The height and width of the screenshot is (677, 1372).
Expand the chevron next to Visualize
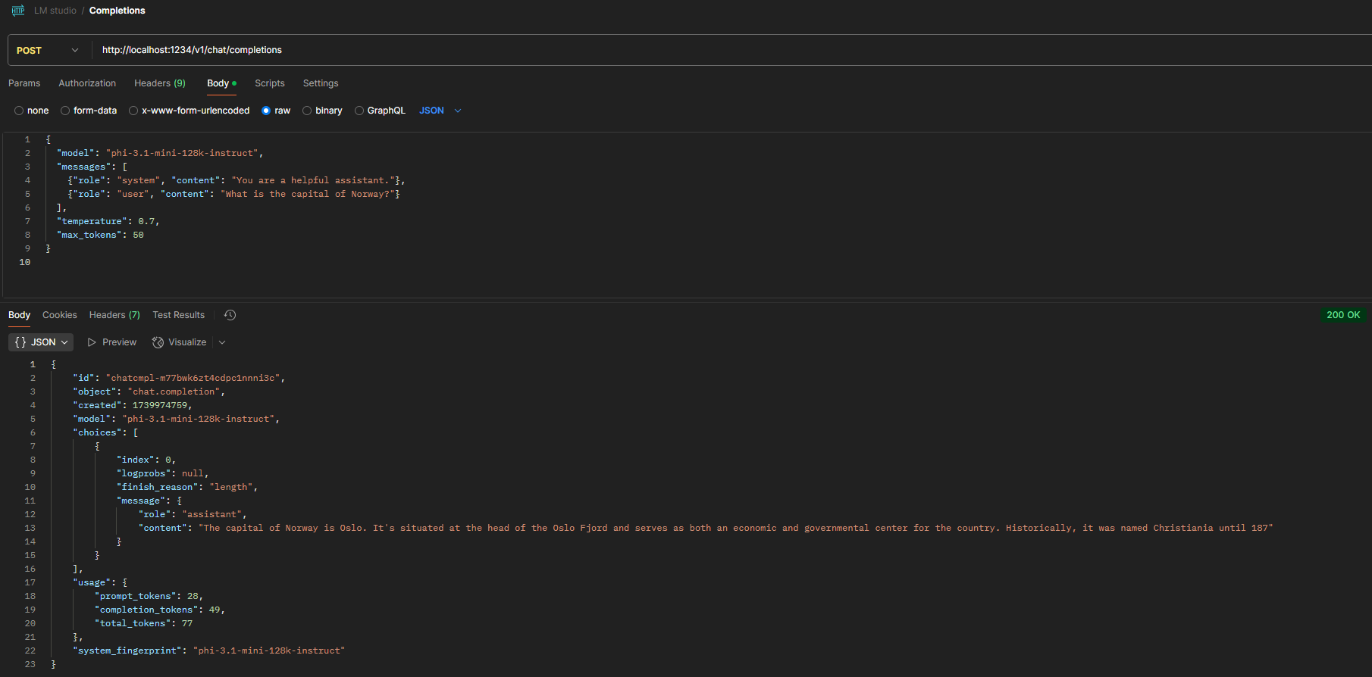point(222,342)
